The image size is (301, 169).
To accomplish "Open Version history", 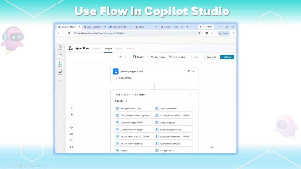I will pos(156,57).
